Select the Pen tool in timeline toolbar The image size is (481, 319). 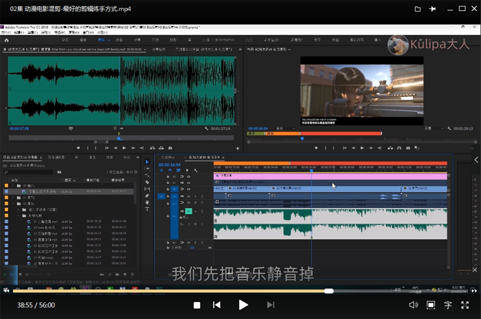point(147,196)
